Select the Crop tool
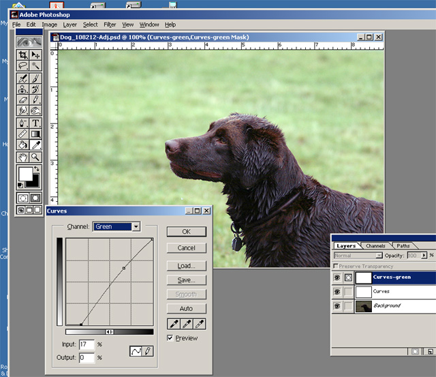This screenshot has width=436, height=377. click(x=22, y=55)
